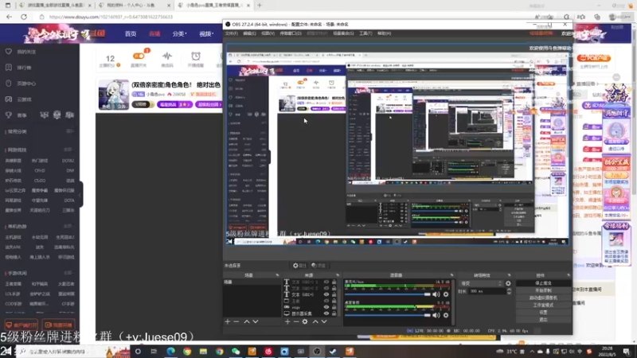Toggle visibility of first 文本 source
The height and width of the screenshot is (358, 637).
(x=326, y=282)
